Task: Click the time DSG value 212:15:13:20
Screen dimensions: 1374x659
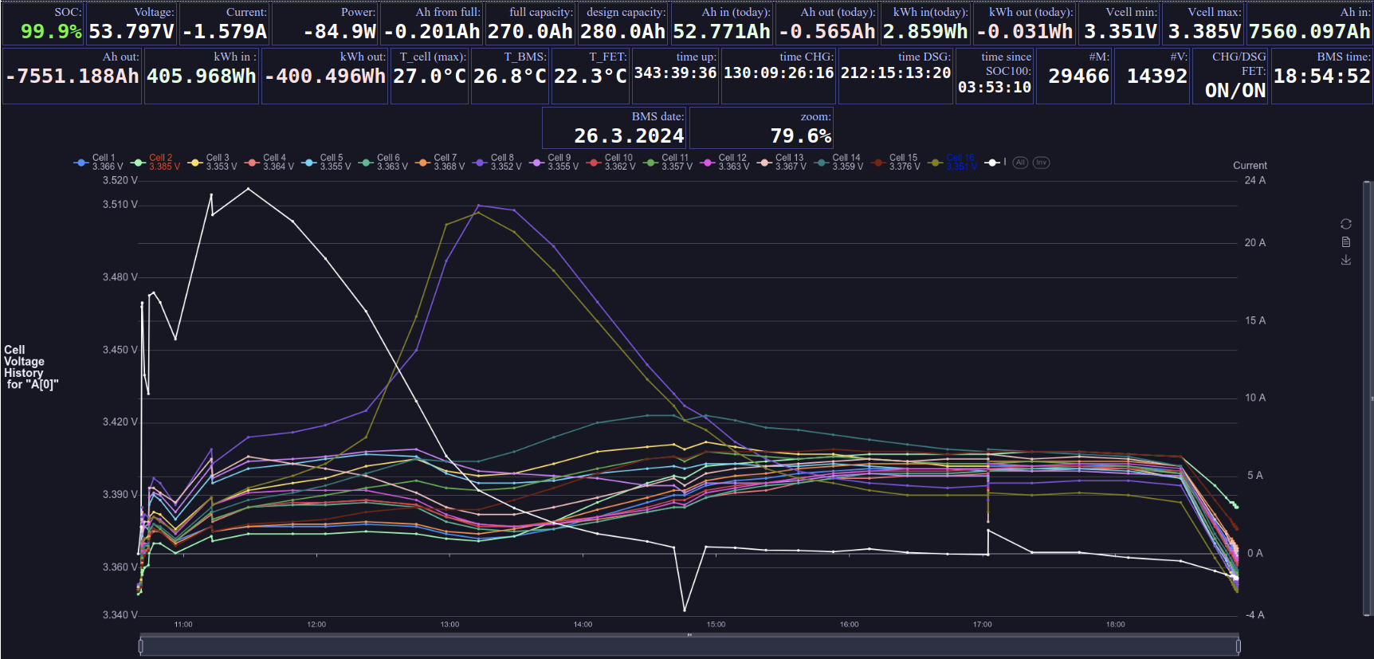Action: tap(896, 73)
